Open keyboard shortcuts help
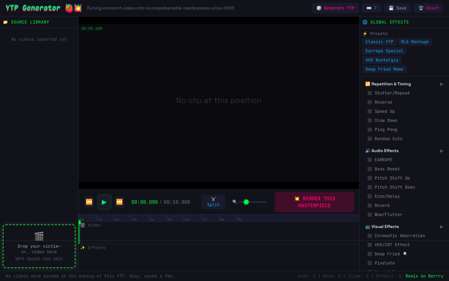Image resolution: width=449 pixels, height=281 pixels. point(371,8)
